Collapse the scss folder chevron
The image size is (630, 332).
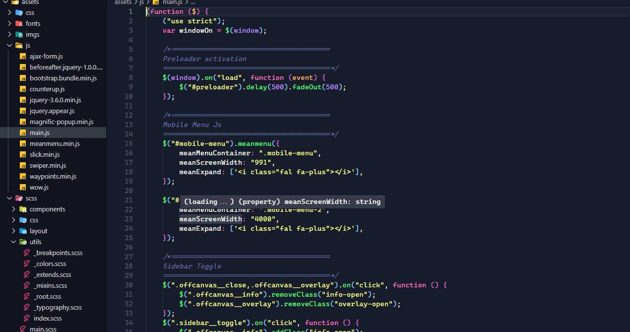coord(9,198)
